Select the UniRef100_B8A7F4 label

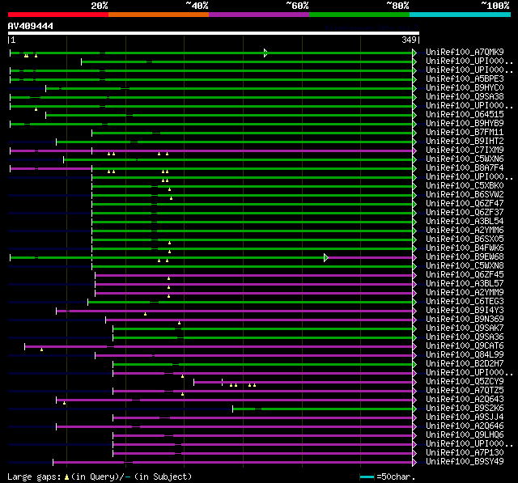(x=465, y=168)
